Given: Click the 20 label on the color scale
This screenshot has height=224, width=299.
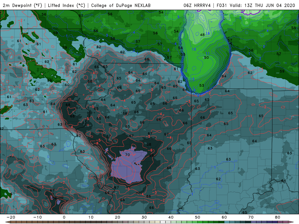Looking at the screenshot, I should click(x=117, y=217).
